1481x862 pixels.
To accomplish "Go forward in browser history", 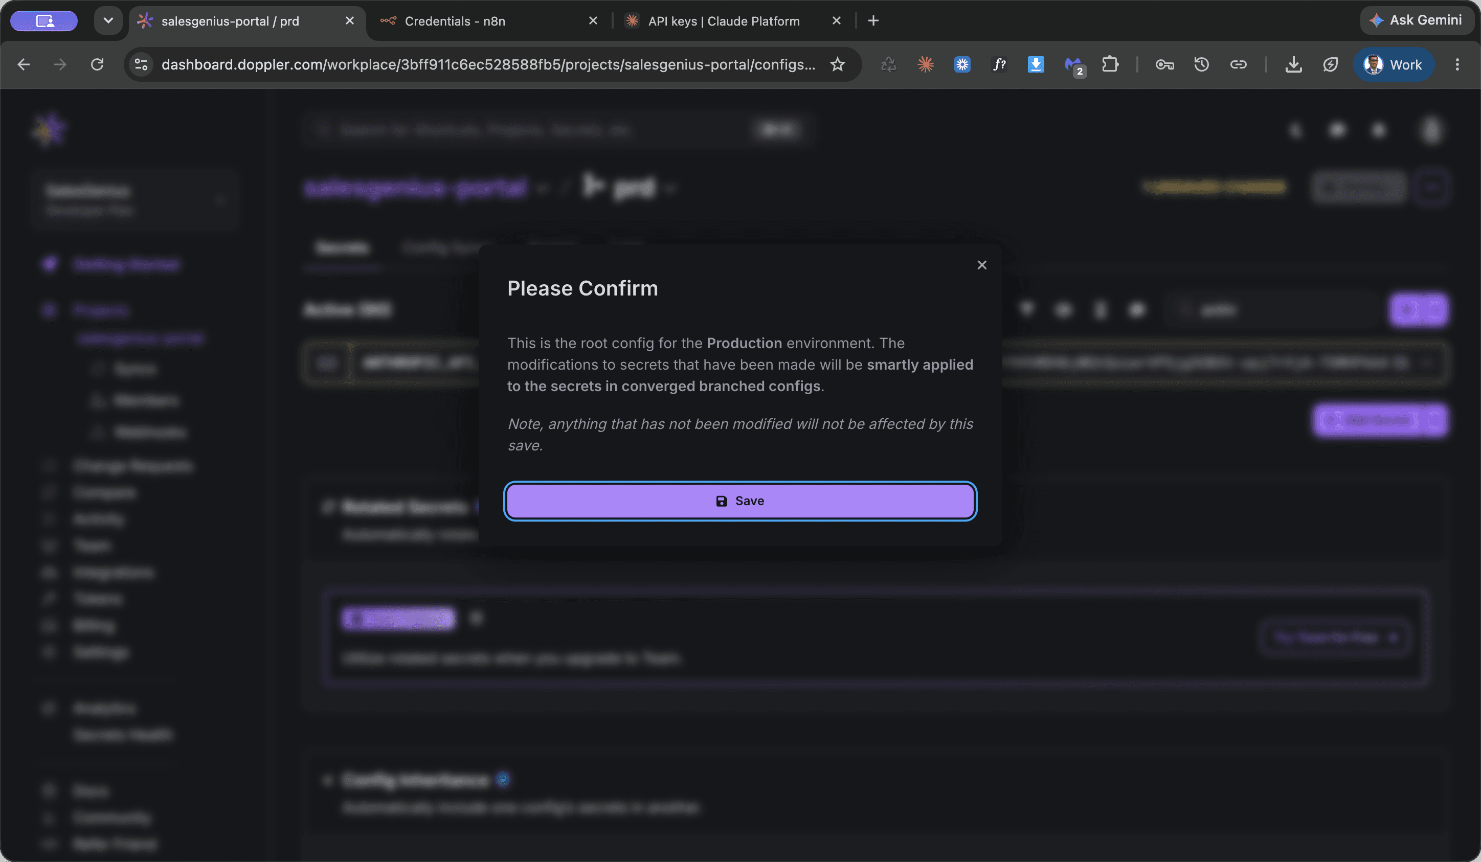I will coord(60,64).
